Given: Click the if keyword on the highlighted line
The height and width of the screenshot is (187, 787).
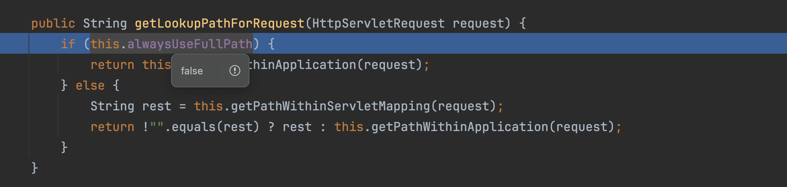Looking at the screenshot, I should (68, 44).
